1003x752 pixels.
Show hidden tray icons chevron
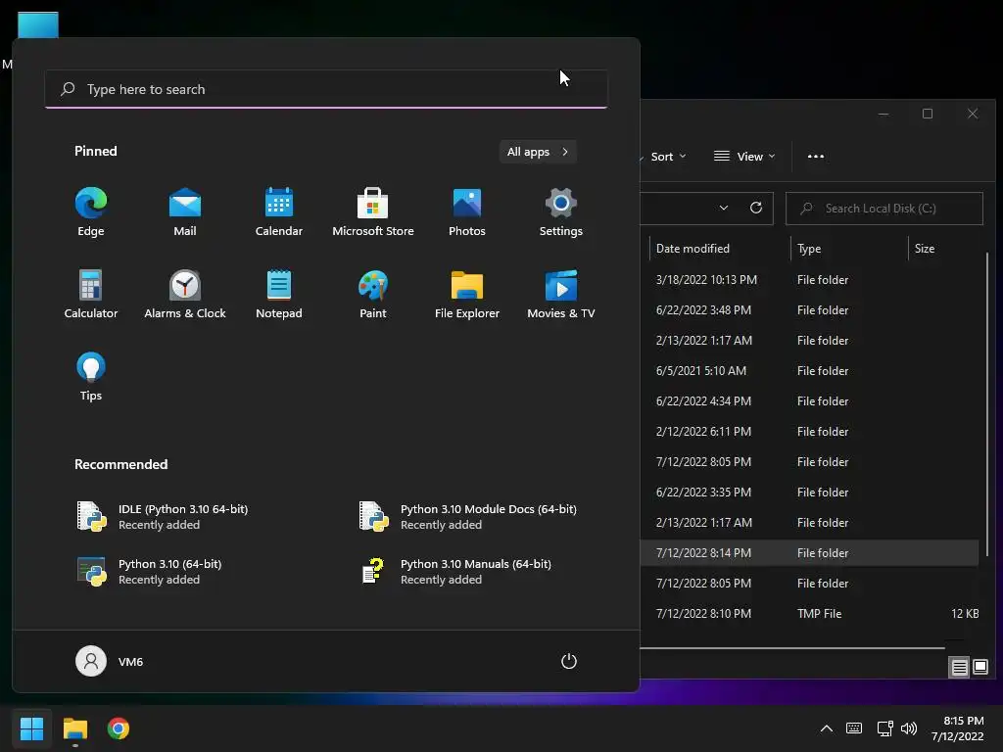coord(827,728)
